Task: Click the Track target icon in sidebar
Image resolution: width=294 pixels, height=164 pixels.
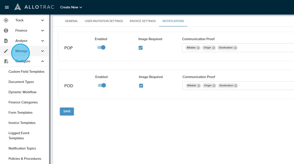Action: pos(6,20)
